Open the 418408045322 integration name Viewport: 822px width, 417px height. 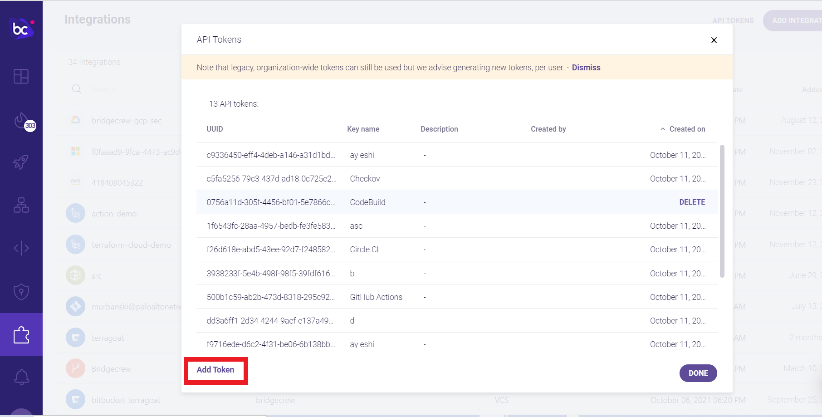click(x=117, y=183)
